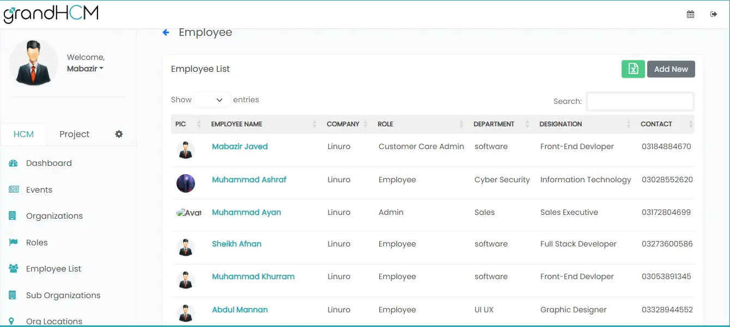The width and height of the screenshot is (730, 327).
Task: Select the HCM tab
Action: 23,134
